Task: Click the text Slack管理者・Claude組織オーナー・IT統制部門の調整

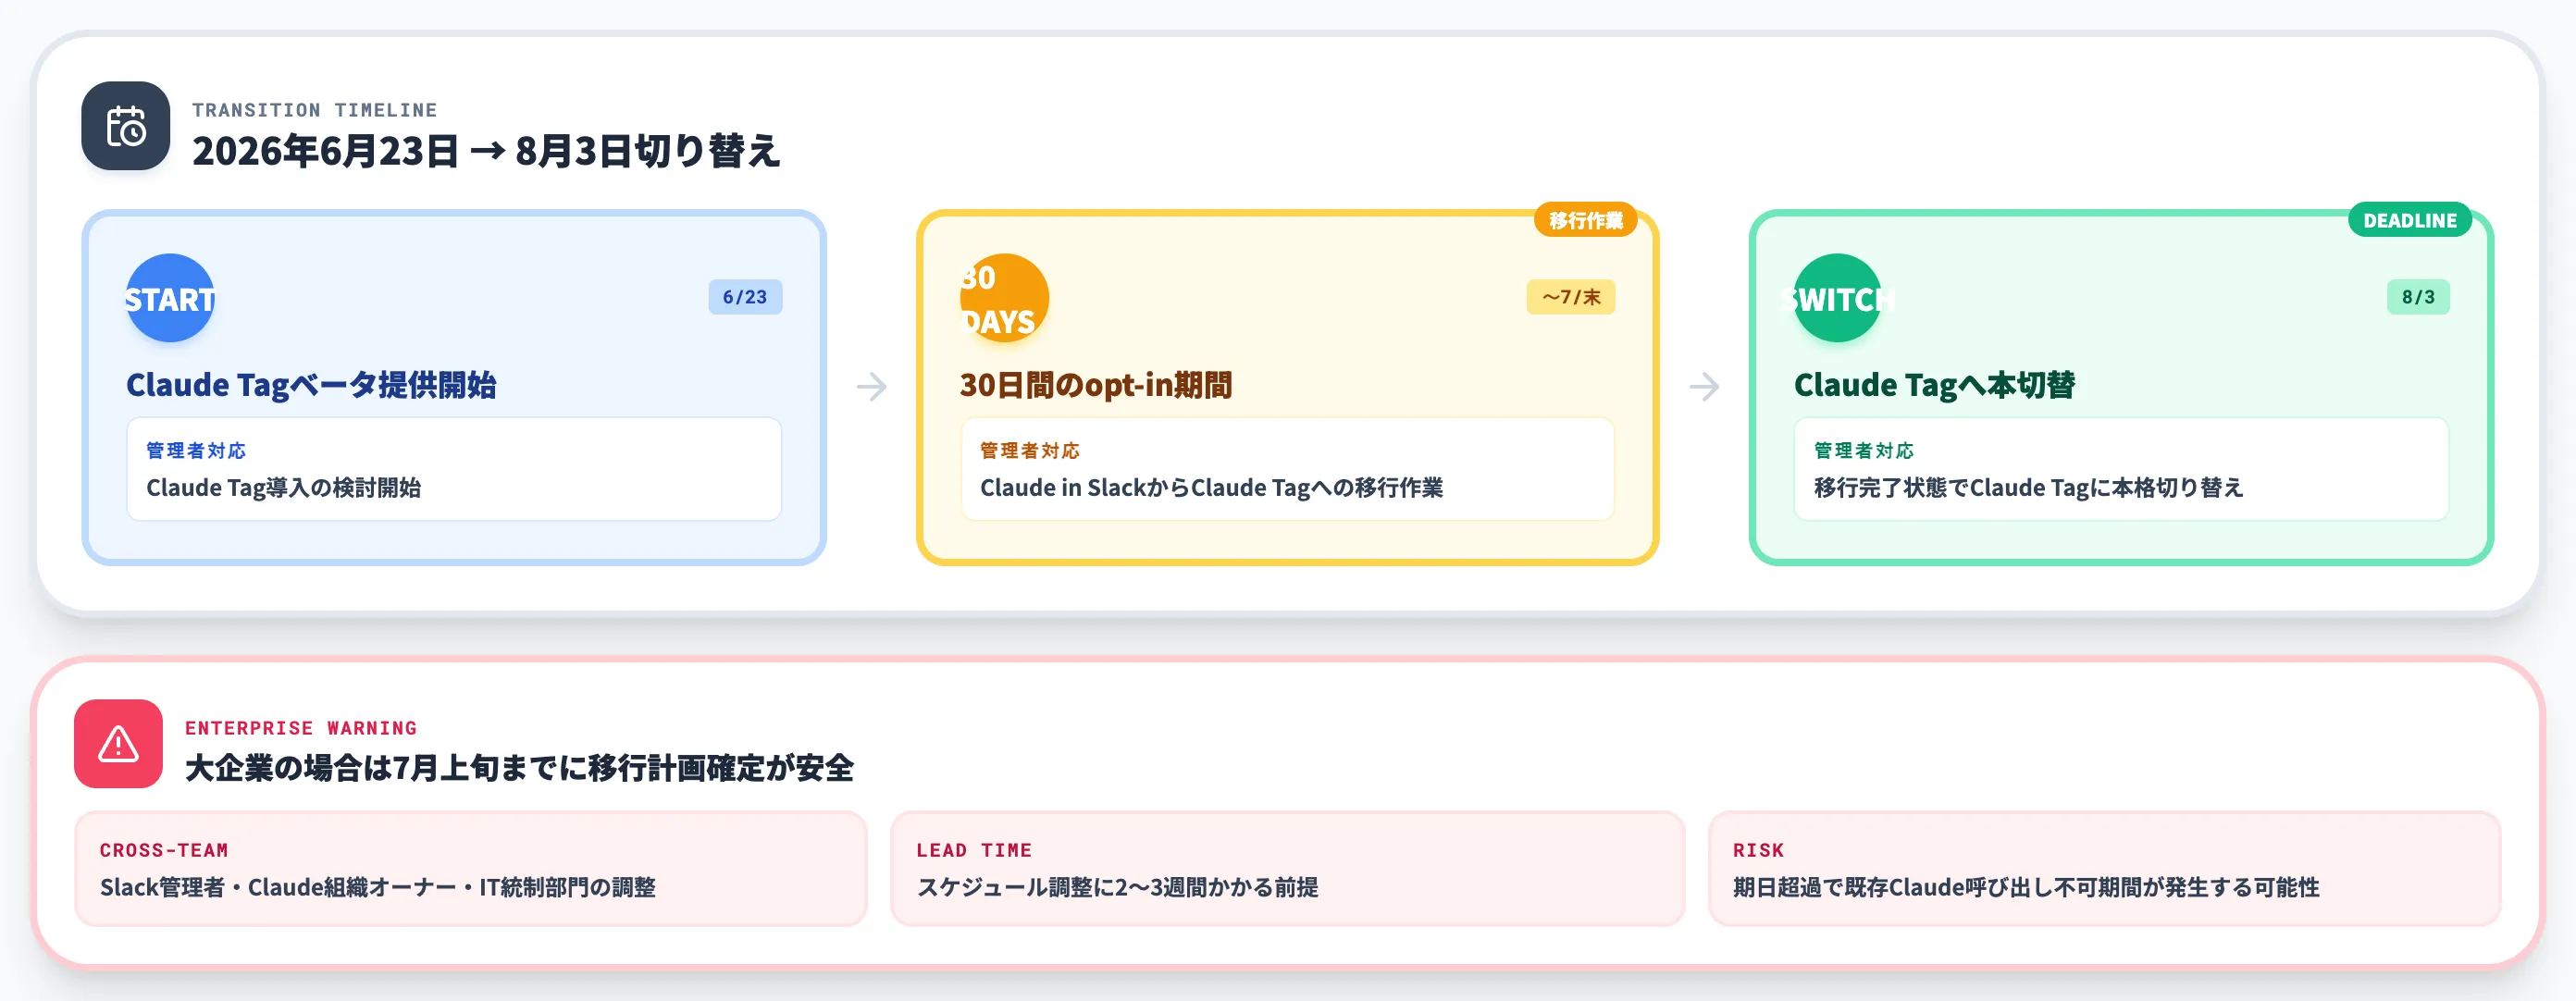Action: [x=378, y=888]
